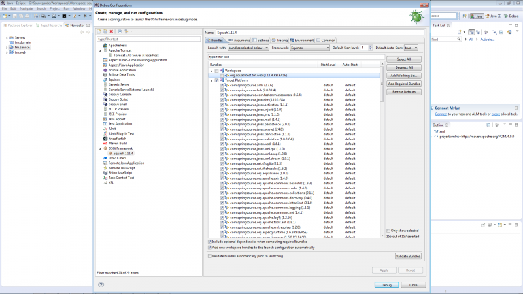Duplicate the selected launch configuration

(105, 31)
